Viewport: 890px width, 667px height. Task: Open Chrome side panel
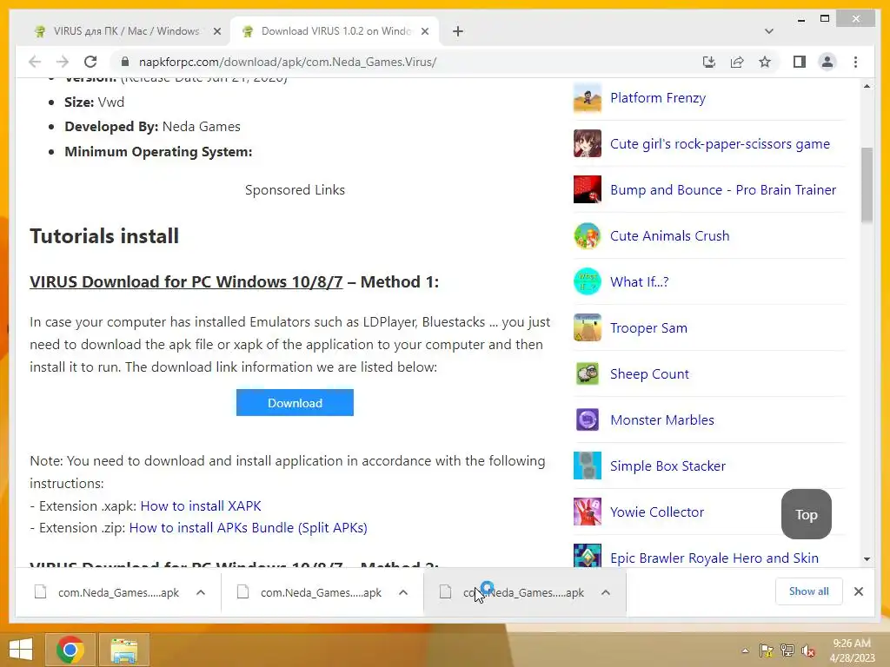pyautogui.click(x=800, y=62)
